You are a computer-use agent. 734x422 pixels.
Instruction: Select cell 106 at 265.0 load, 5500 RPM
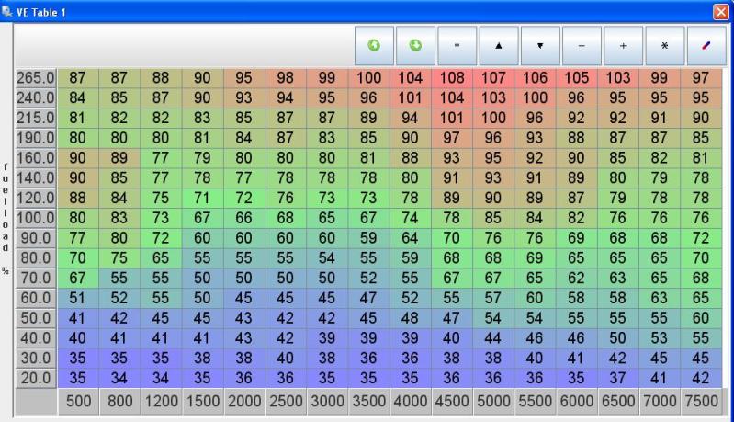(x=535, y=78)
